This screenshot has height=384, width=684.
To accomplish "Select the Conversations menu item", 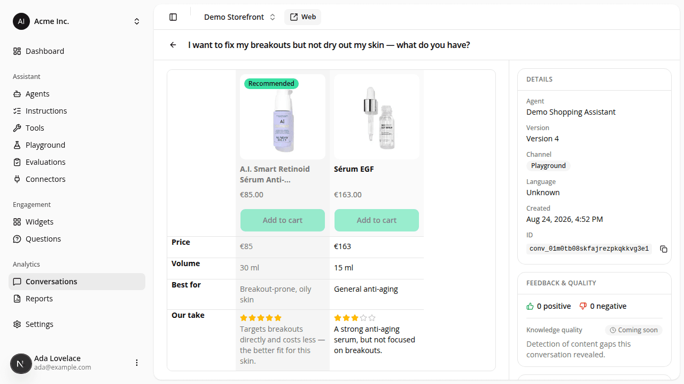I will (x=77, y=282).
